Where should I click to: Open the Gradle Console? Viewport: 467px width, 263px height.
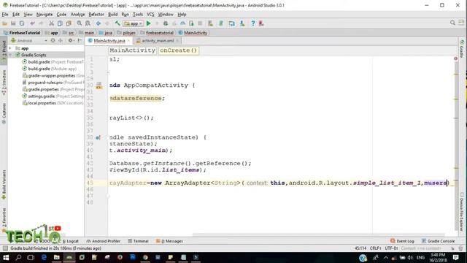(x=438, y=241)
